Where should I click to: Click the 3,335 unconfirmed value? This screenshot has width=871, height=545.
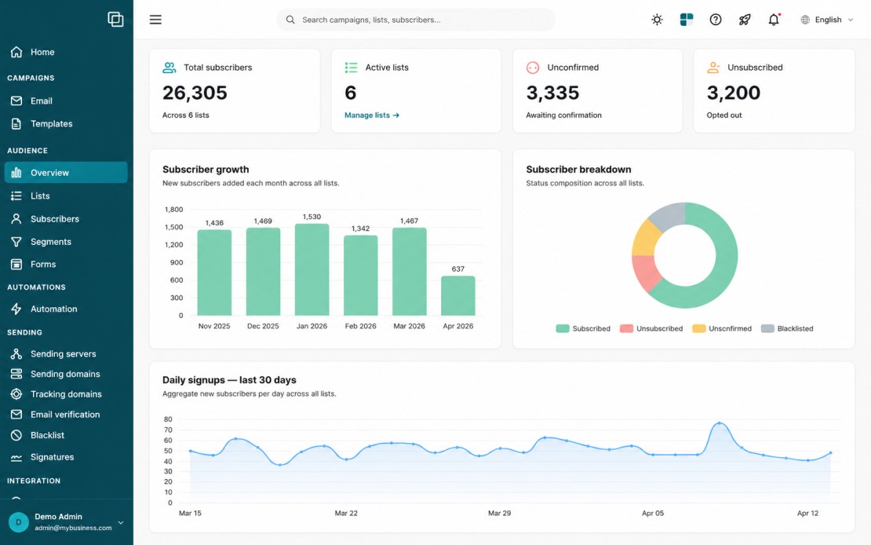[552, 93]
